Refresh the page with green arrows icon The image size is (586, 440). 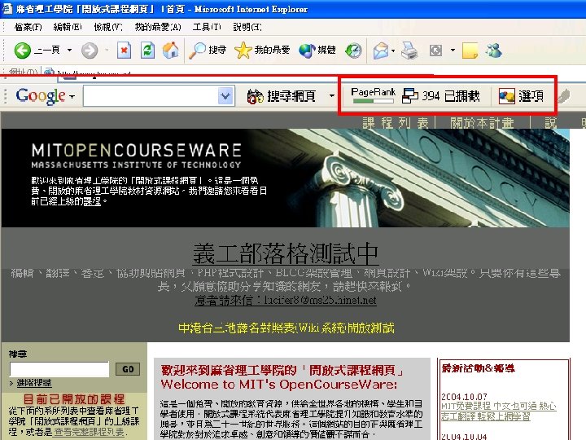147,51
